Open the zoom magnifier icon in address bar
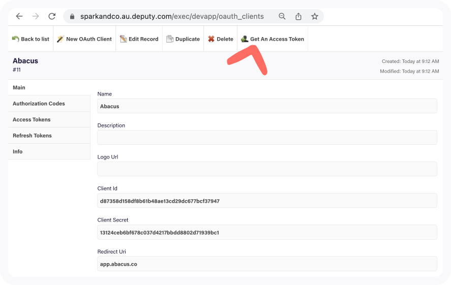This screenshot has width=451, height=285. pos(282,16)
